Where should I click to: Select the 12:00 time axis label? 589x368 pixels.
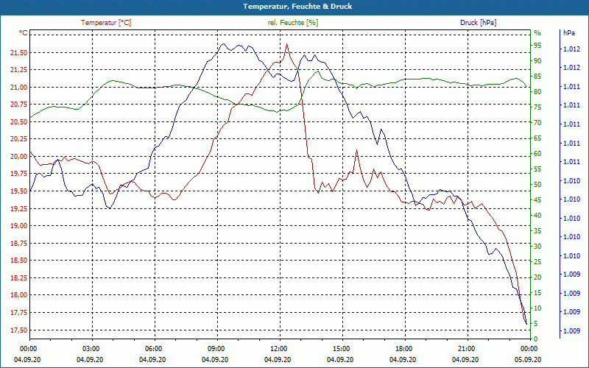click(x=278, y=348)
